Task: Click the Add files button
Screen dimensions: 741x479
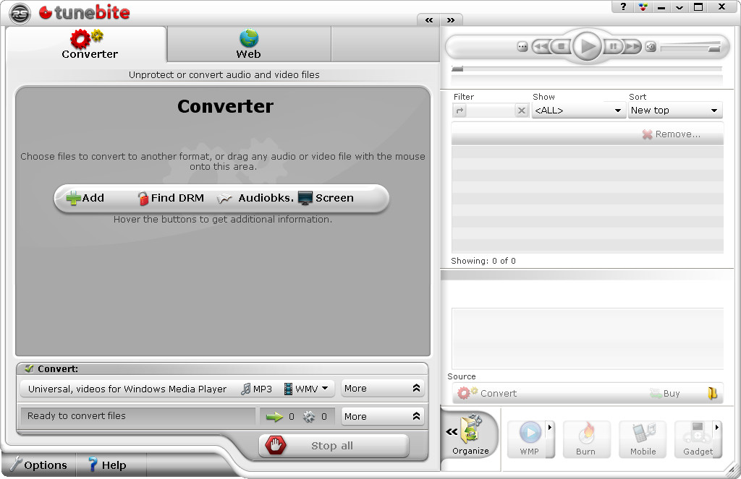Action: click(85, 198)
